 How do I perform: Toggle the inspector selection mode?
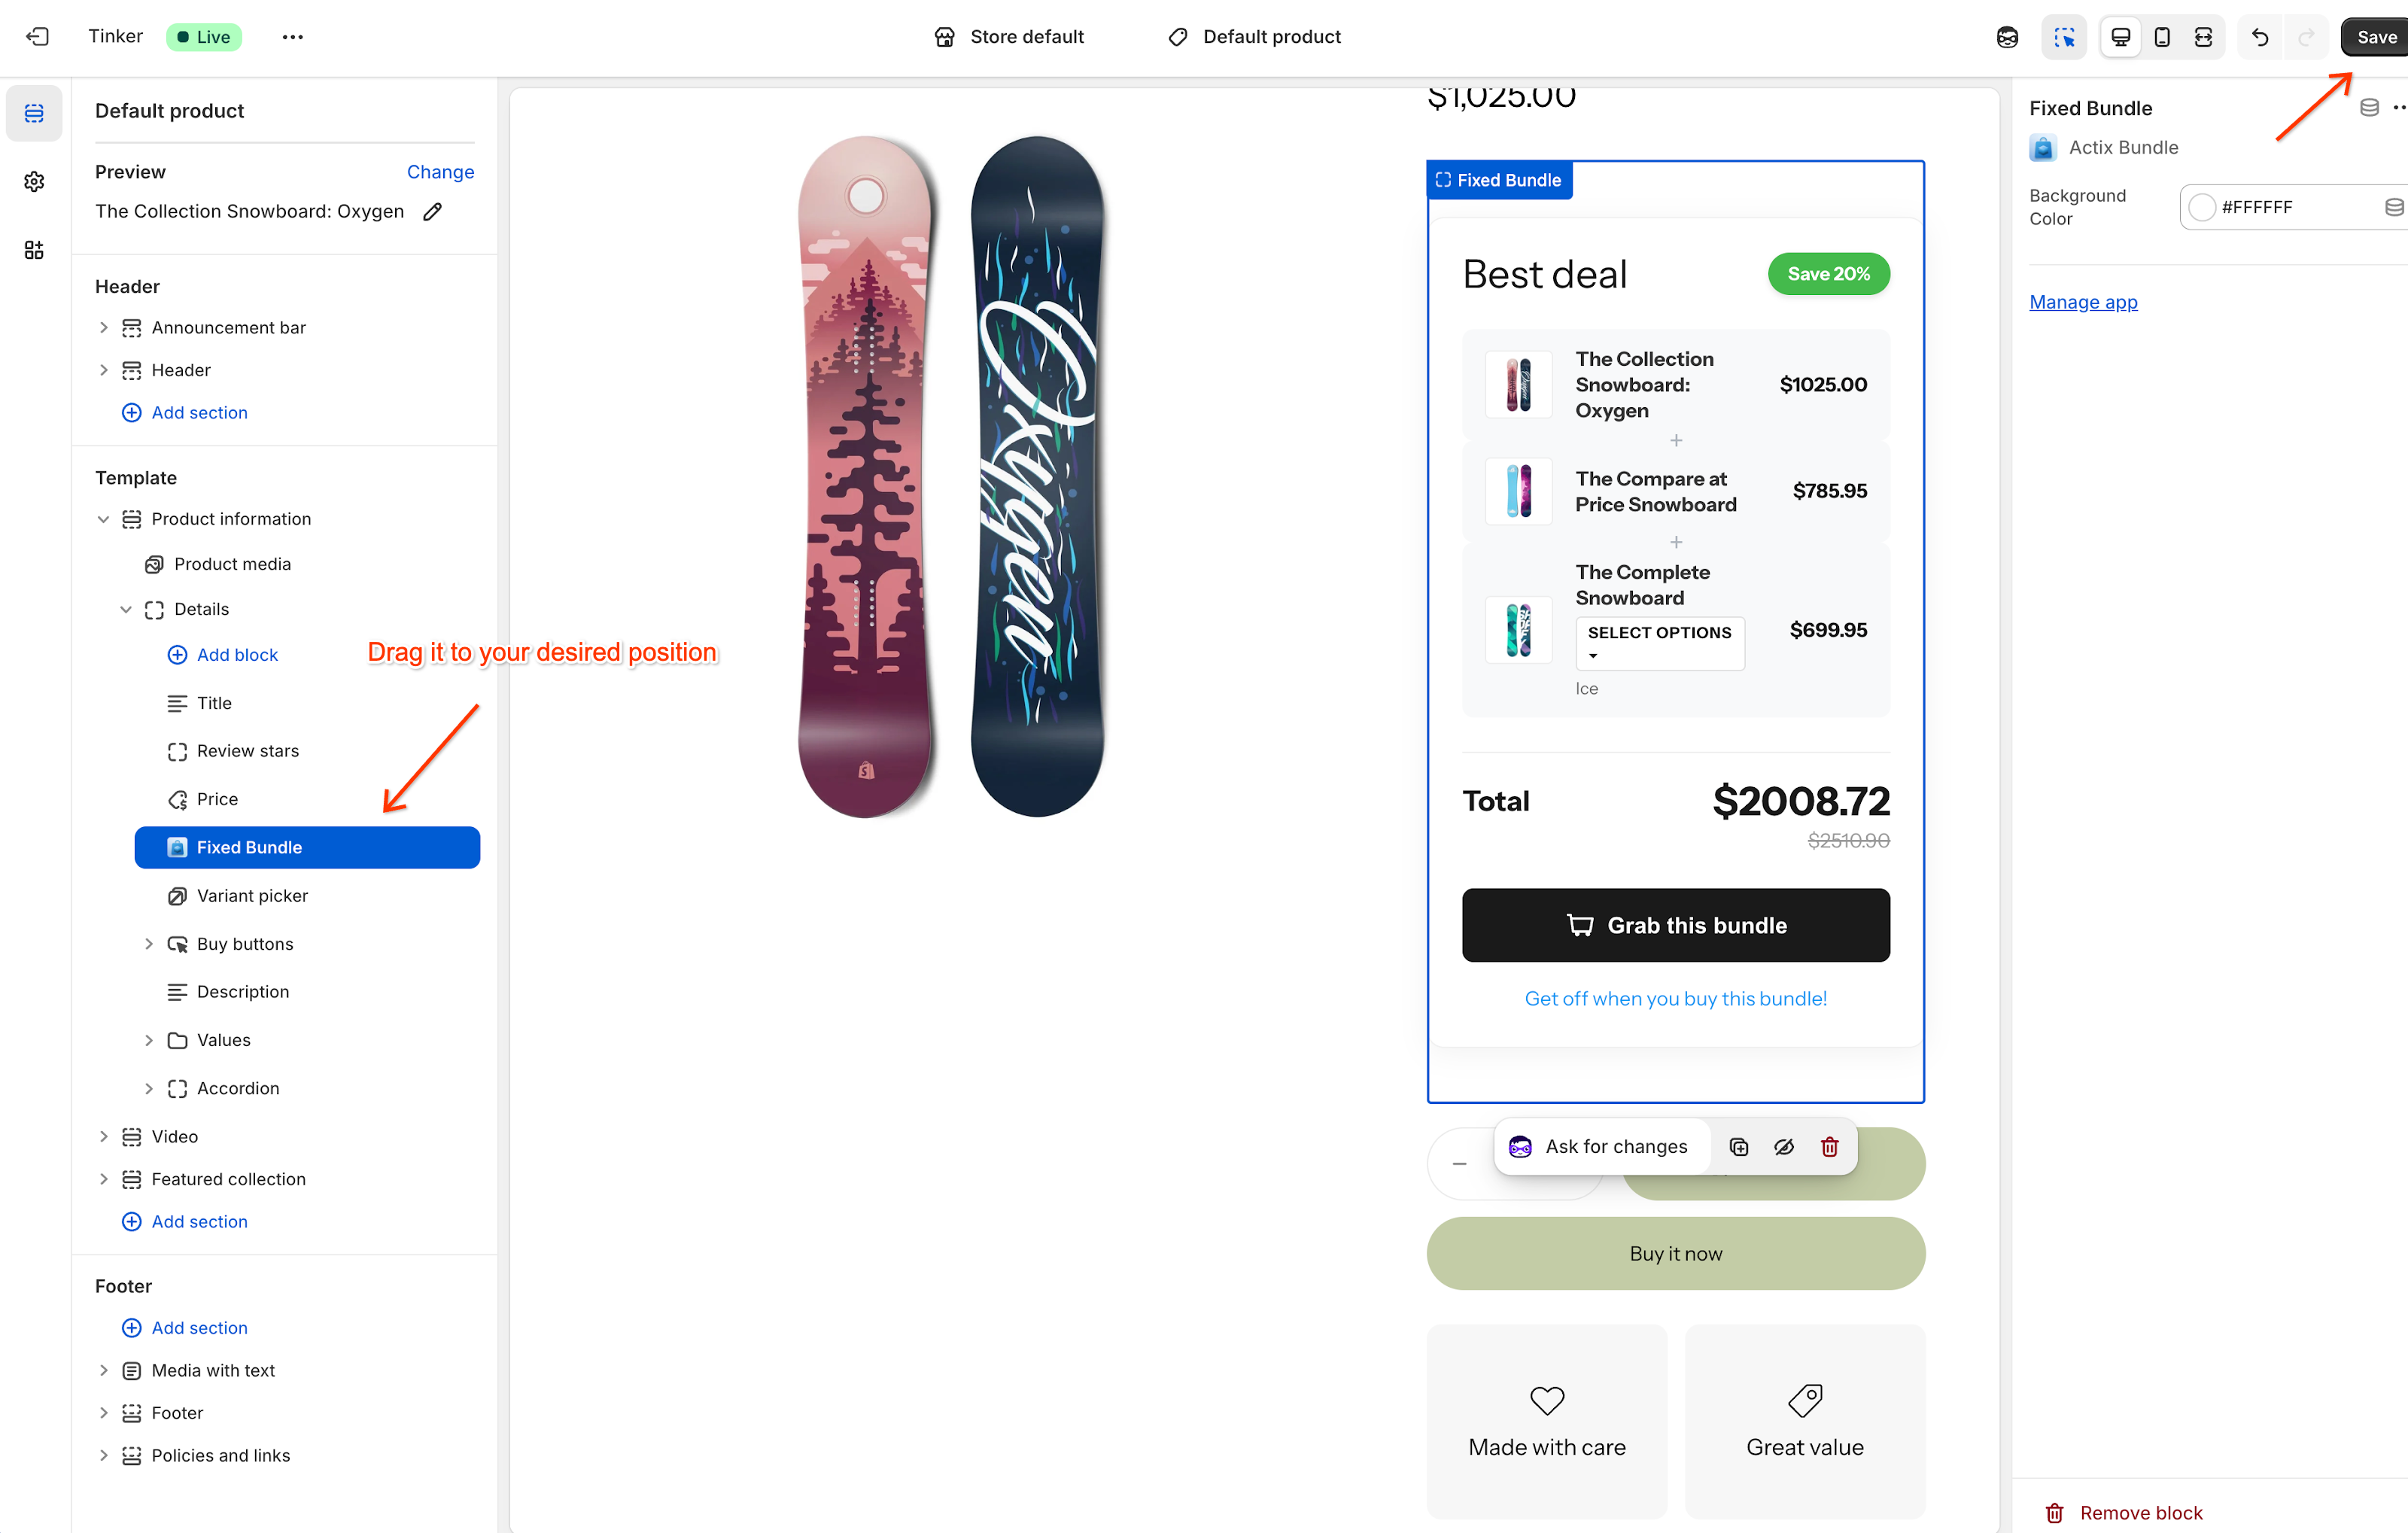coord(2063,37)
